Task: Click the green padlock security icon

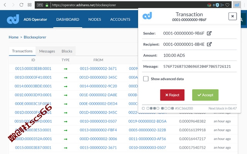Action: [x=47, y=5]
